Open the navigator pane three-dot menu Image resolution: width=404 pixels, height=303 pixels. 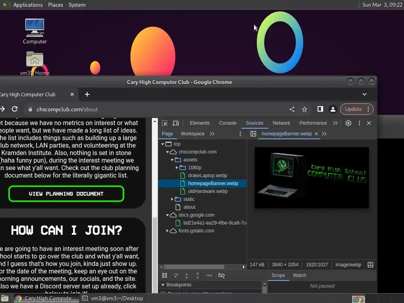(x=240, y=134)
